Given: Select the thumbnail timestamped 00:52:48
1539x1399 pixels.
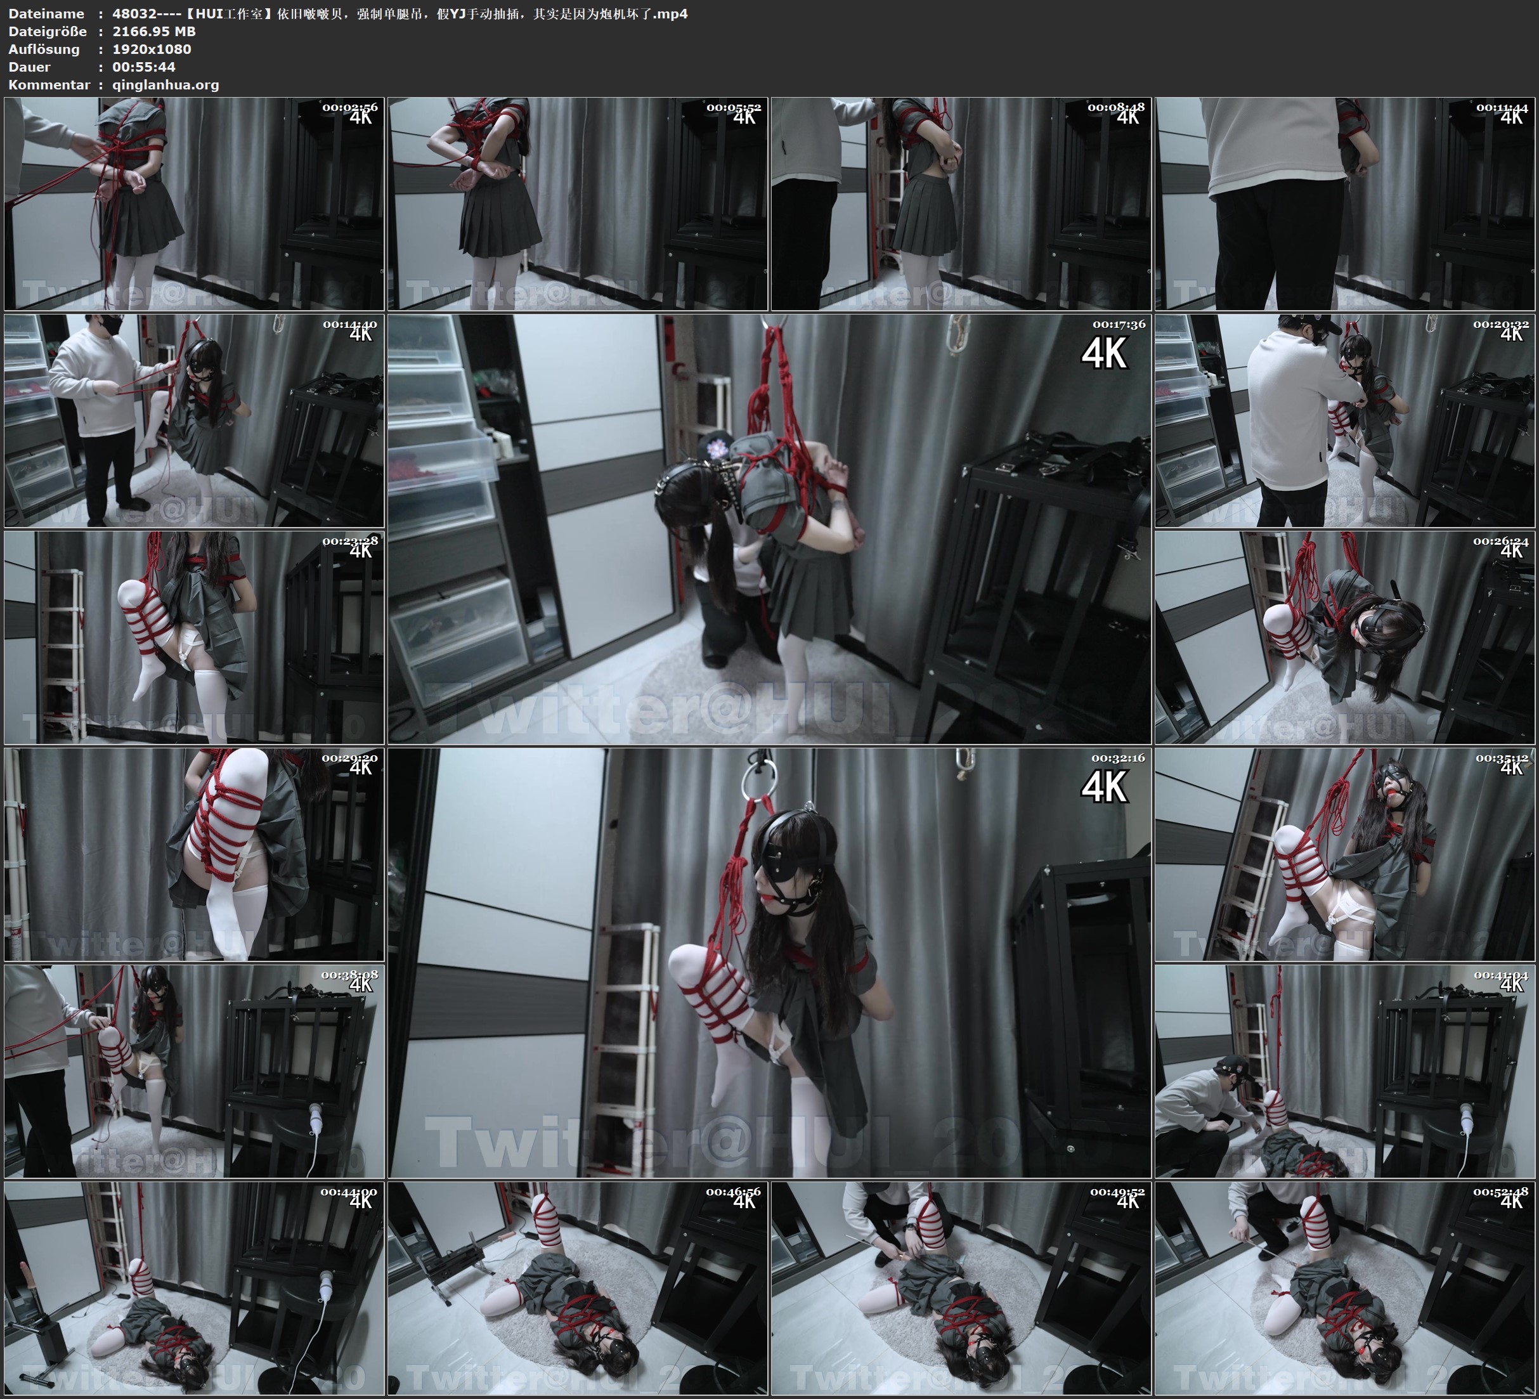Looking at the screenshot, I should point(1345,1288).
